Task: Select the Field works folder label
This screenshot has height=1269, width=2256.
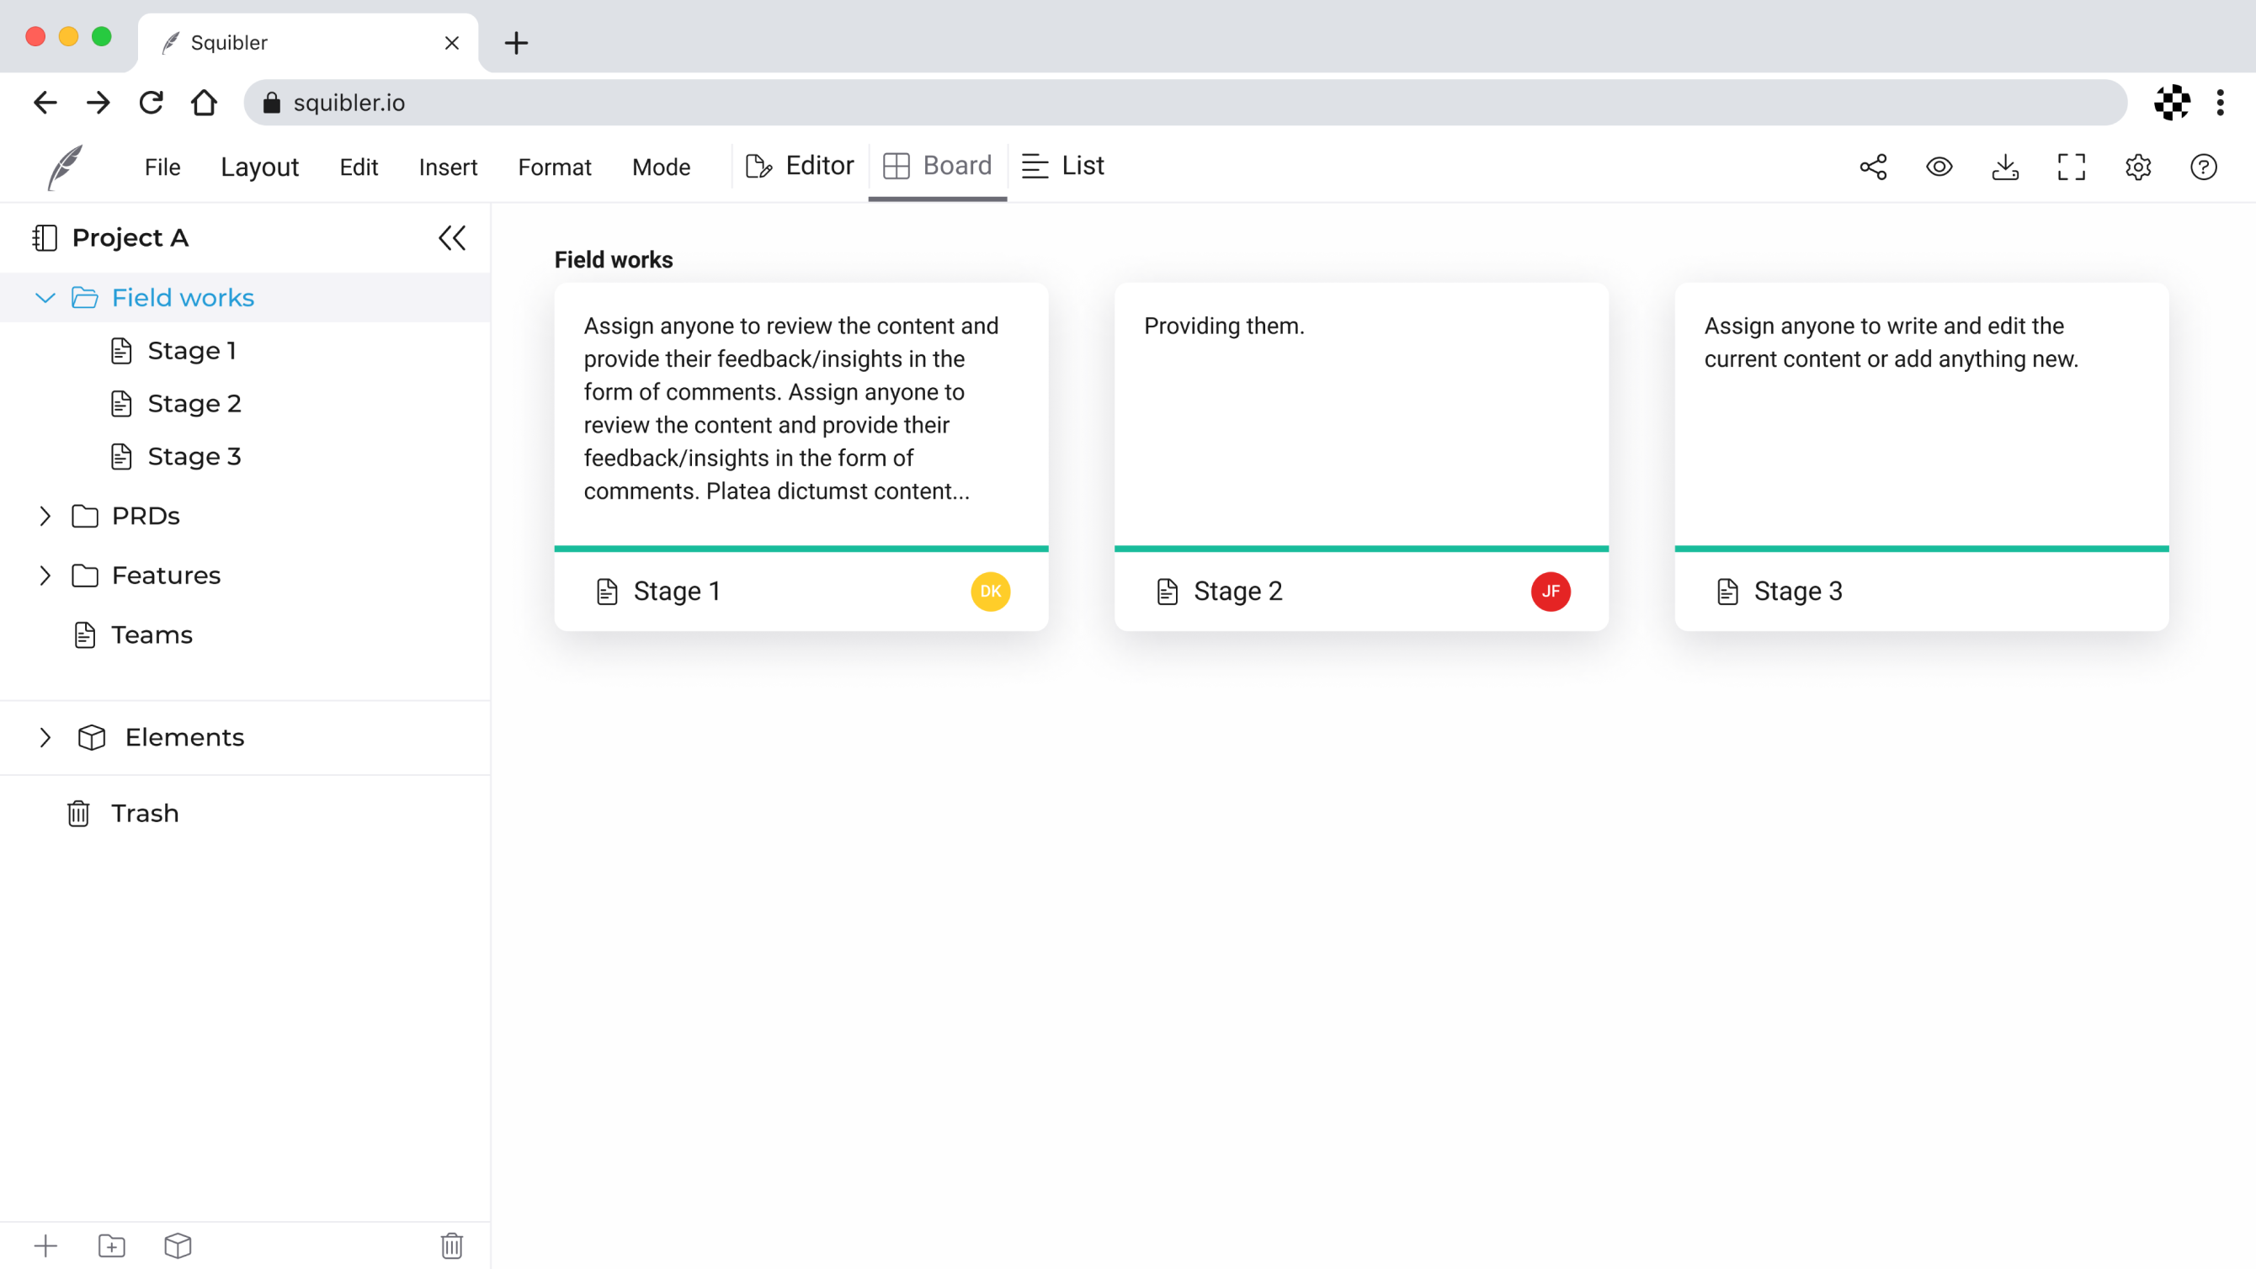Action: (x=183, y=298)
